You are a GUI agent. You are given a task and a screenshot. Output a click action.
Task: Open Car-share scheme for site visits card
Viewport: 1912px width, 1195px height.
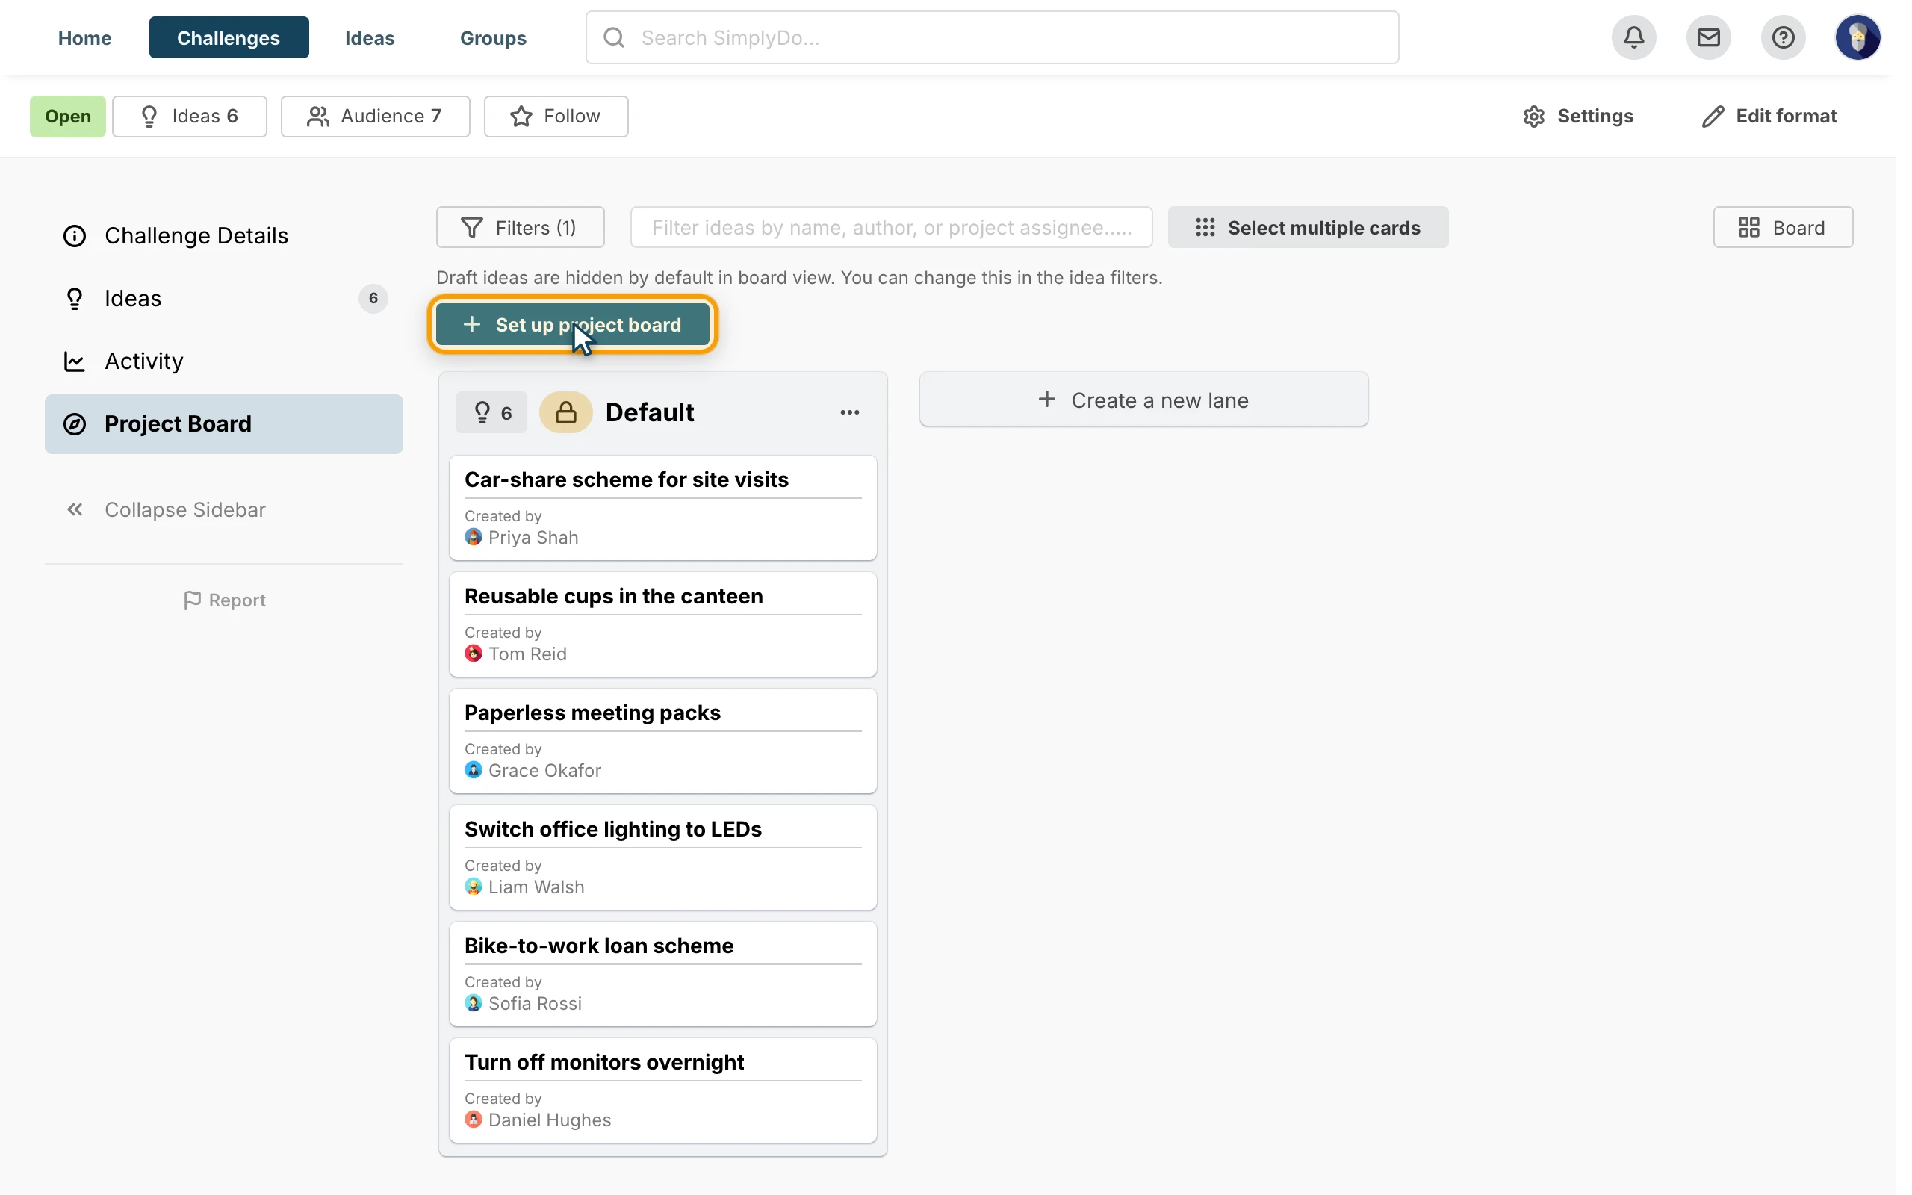click(x=663, y=508)
